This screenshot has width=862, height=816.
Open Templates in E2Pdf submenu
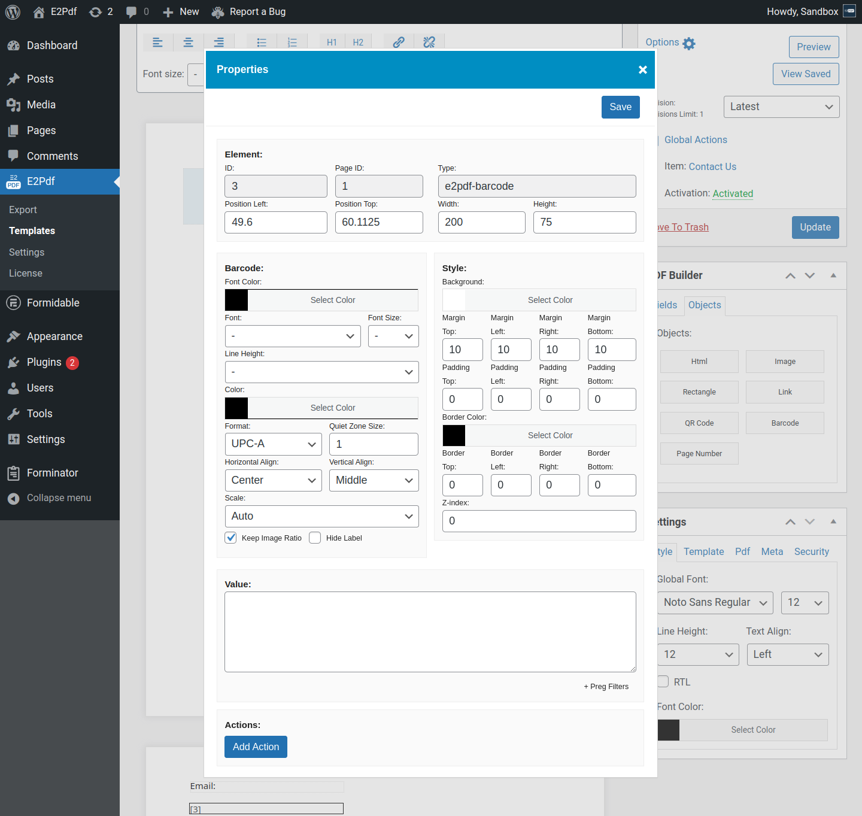click(32, 231)
